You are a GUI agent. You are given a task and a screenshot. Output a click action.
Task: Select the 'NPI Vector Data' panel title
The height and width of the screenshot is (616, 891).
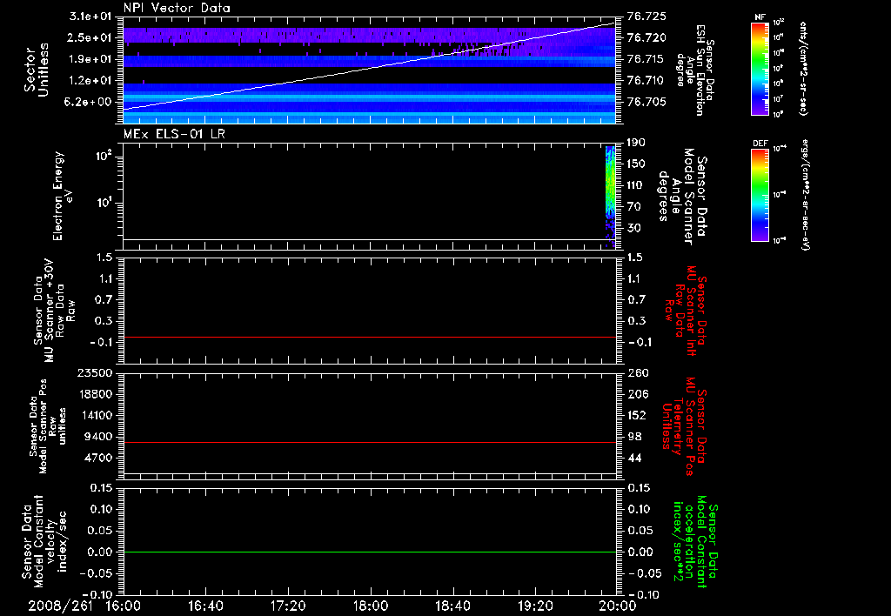[177, 8]
